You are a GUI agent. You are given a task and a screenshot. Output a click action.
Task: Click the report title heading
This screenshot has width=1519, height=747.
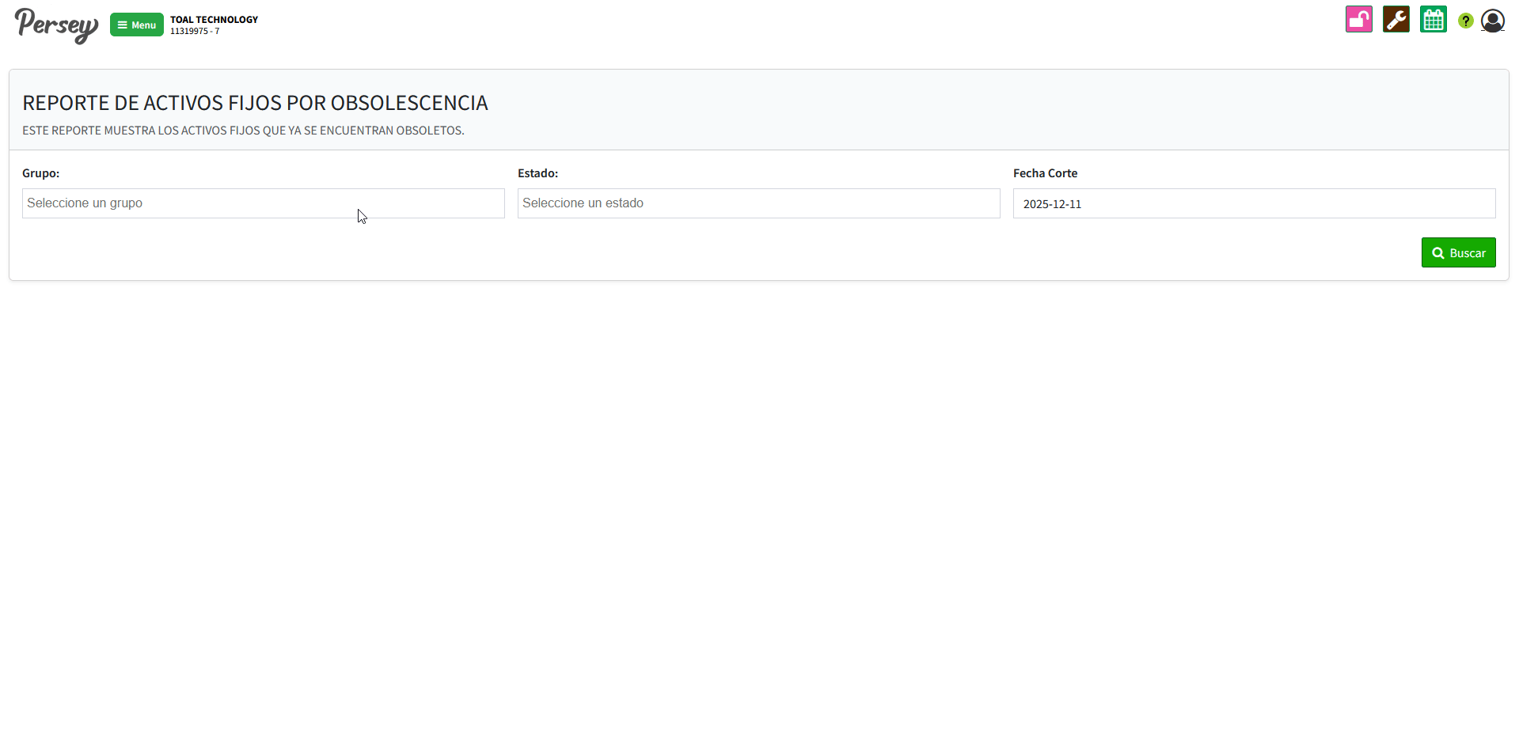point(255,103)
